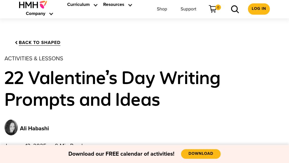The image size is (289, 163).
Task: Click the back arrow before Back to Shaped
Action: tap(16, 43)
